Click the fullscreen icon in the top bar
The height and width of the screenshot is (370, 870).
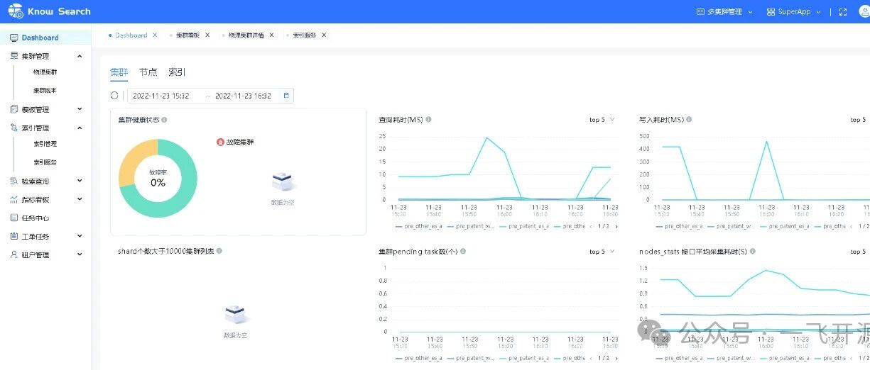[x=843, y=12]
